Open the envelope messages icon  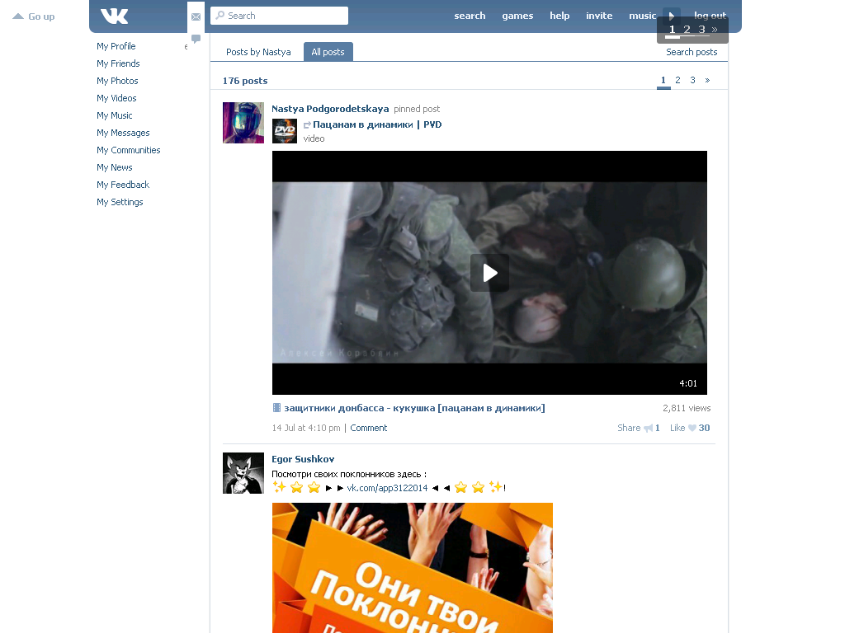click(x=196, y=16)
